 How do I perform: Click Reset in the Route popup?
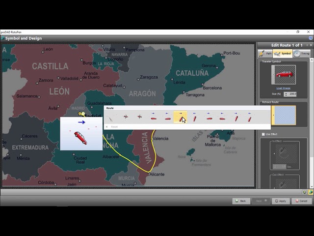114,127
